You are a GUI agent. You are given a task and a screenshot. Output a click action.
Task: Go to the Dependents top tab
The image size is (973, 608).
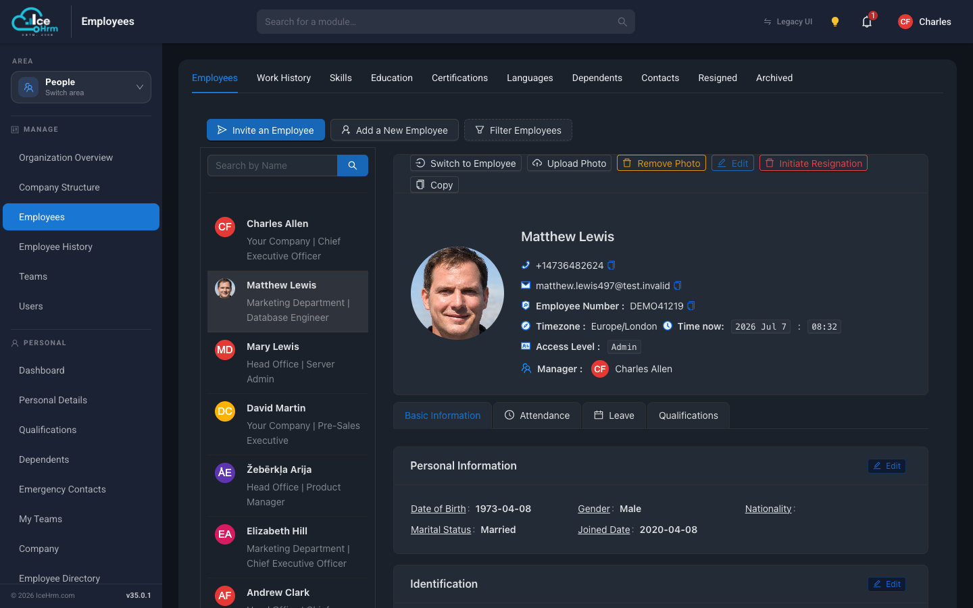coord(597,78)
